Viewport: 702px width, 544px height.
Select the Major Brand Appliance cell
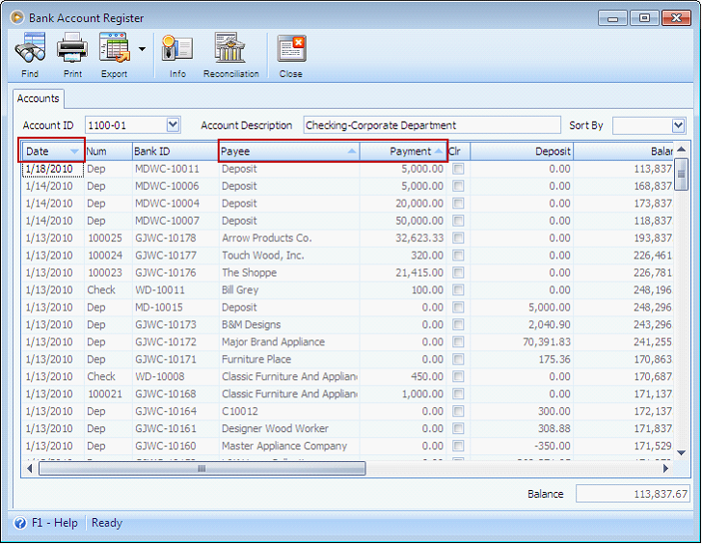tap(288, 342)
